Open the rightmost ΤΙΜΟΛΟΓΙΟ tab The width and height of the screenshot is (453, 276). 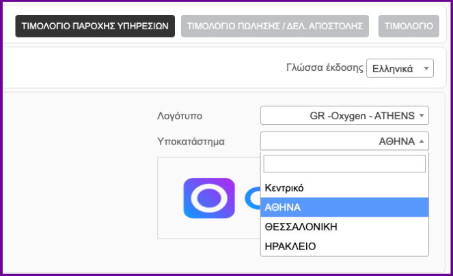click(x=408, y=26)
